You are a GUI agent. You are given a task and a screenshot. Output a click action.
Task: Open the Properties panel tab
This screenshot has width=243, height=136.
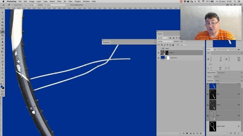106,43
